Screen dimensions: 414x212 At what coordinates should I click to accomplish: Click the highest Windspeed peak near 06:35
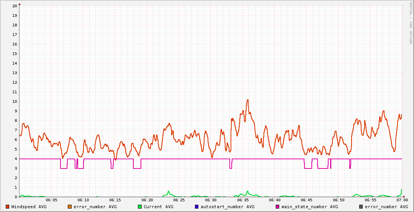(248, 100)
